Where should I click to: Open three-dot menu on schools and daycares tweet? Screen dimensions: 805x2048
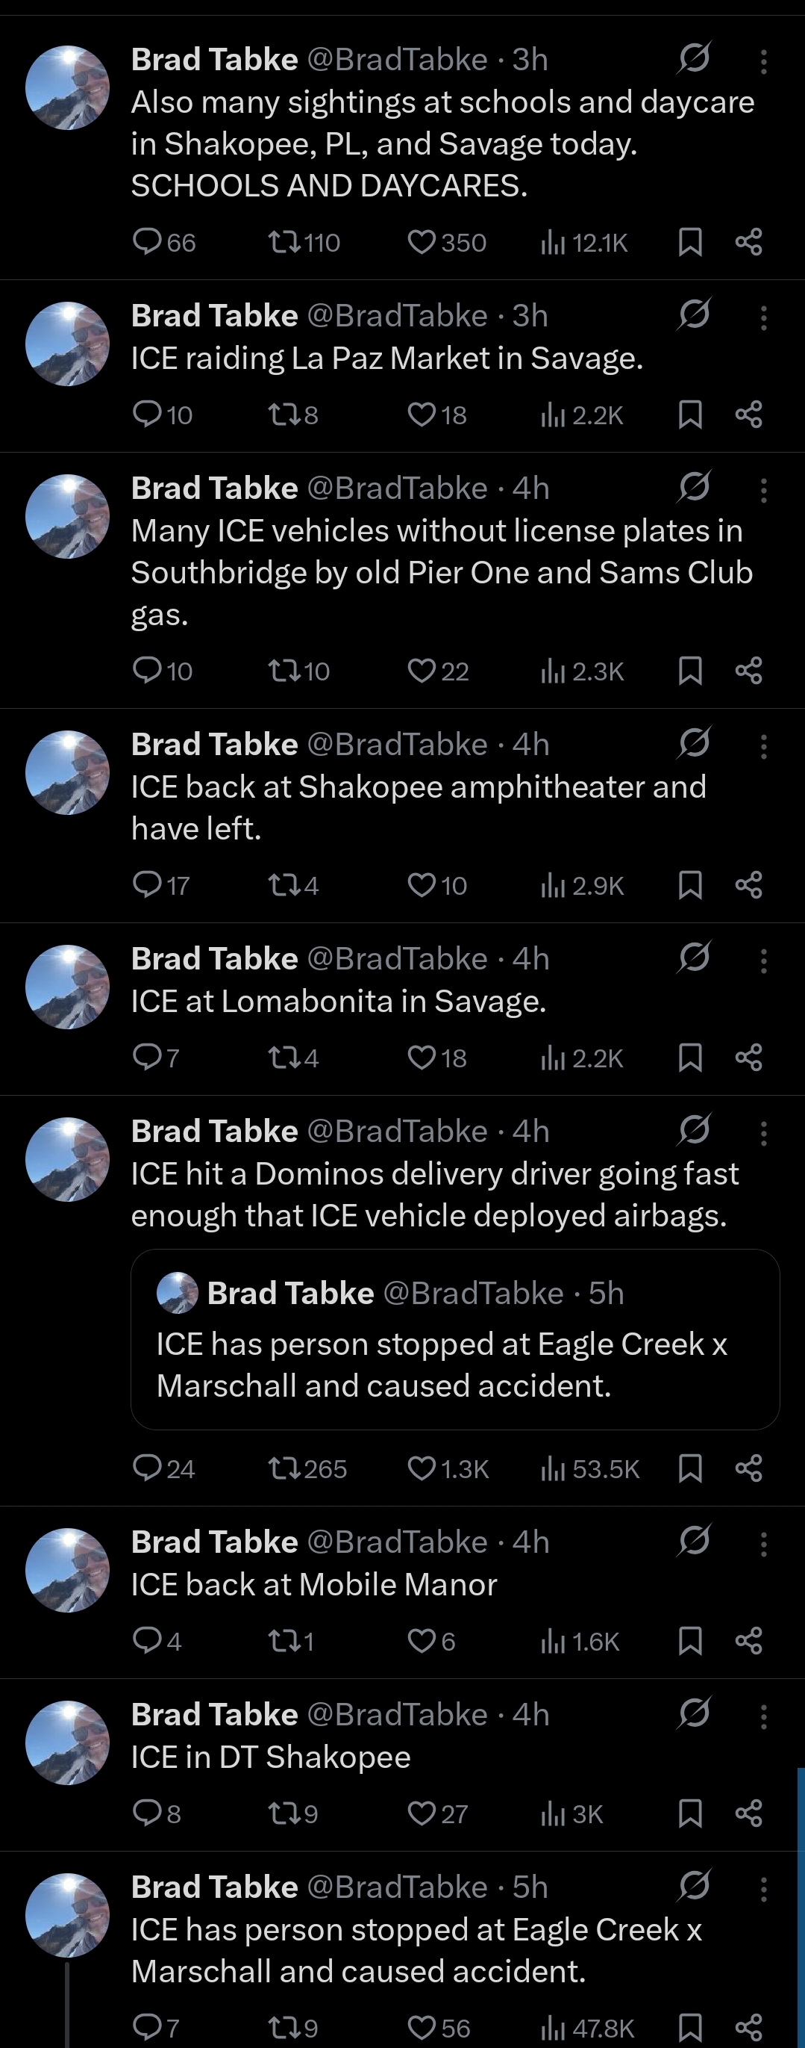[x=764, y=61]
